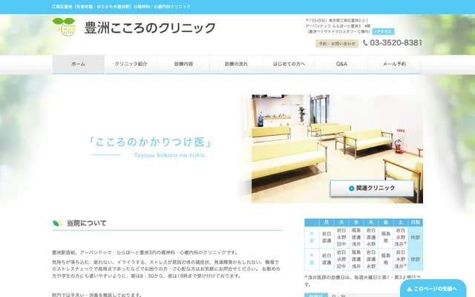Select メール予約 in the navigation

[394, 65]
